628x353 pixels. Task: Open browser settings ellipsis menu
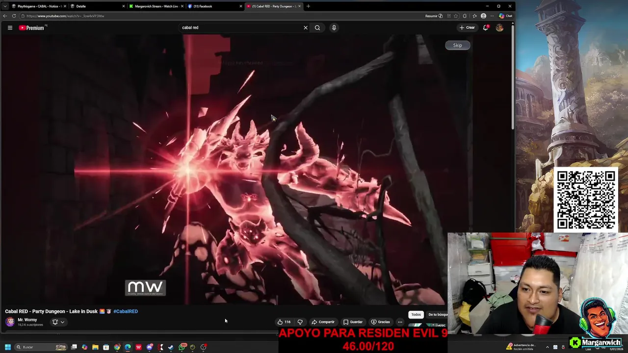tap(492, 16)
